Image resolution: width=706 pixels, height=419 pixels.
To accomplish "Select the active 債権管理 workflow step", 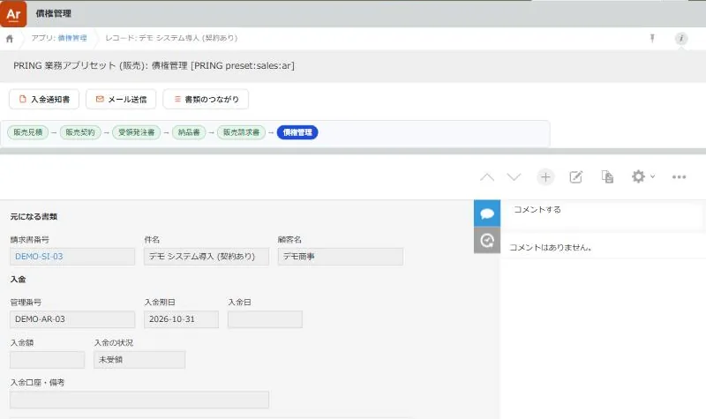I will [297, 132].
